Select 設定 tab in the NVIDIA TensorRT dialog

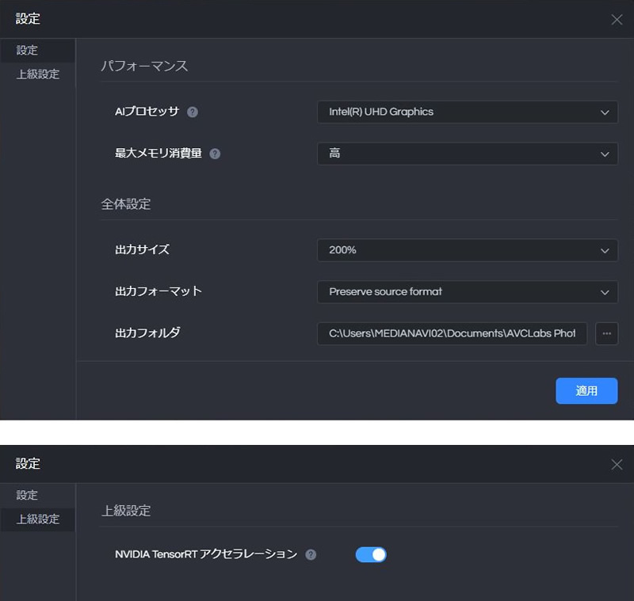click(x=28, y=495)
